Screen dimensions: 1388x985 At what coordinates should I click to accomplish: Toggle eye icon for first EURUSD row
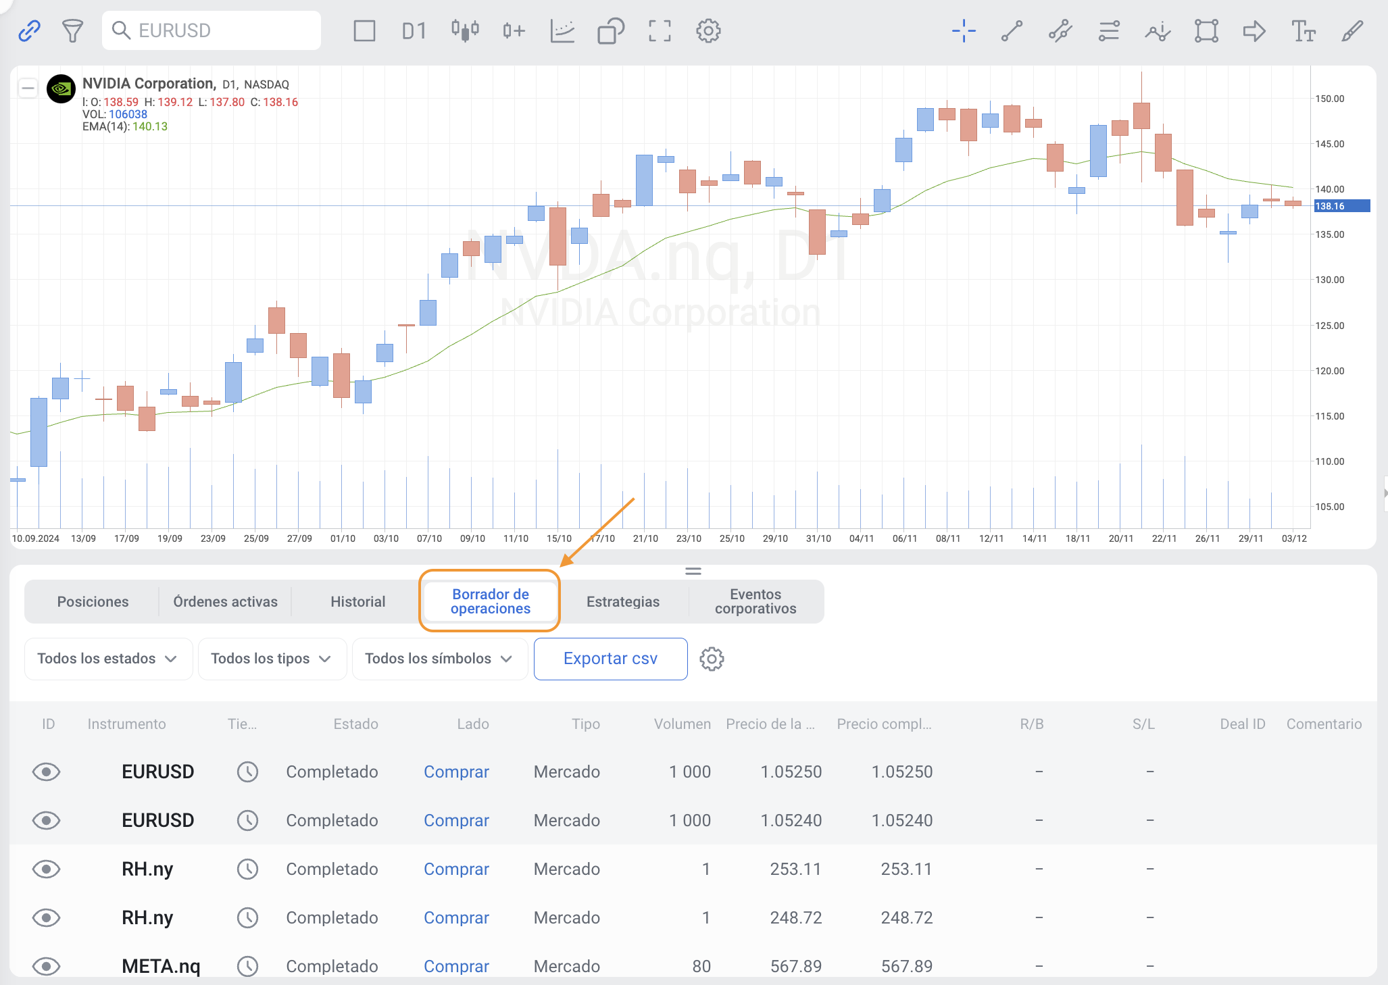point(46,772)
